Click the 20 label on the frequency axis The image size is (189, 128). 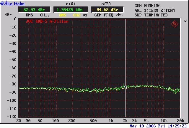[x=19, y=121]
